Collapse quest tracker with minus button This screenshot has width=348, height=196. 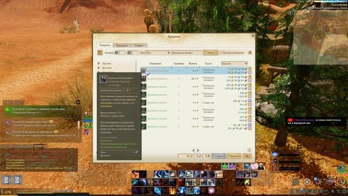(x=78, y=102)
